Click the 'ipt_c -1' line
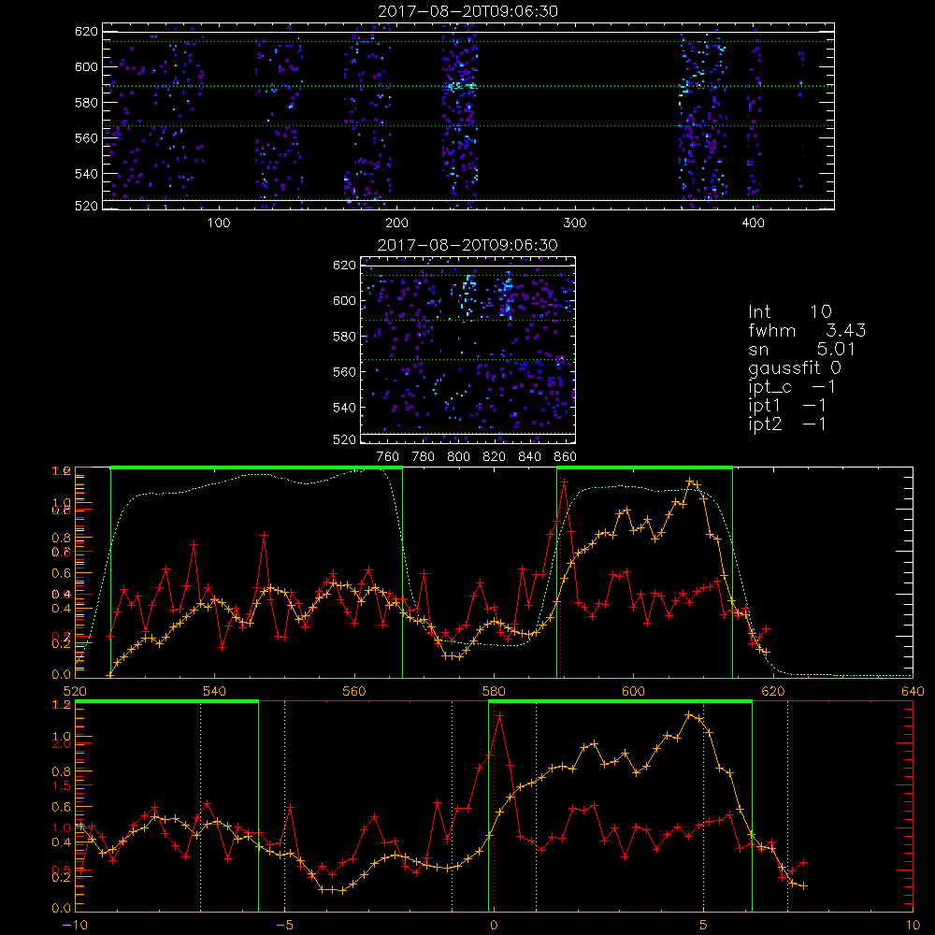 point(792,387)
